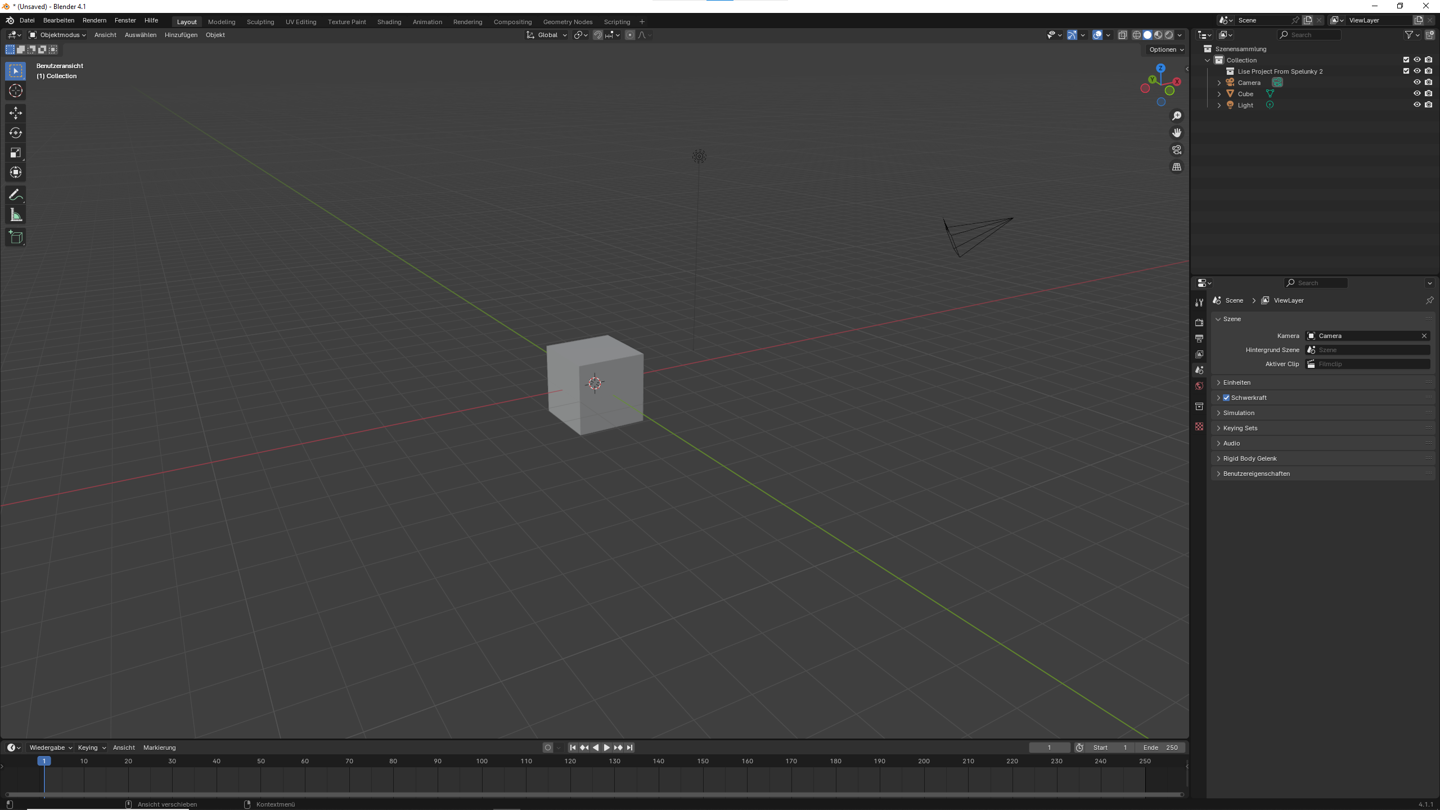The image size is (1440, 810).
Task: Toggle Schwerkraft checkbox enable gravity
Action: tap(1226, 397)
